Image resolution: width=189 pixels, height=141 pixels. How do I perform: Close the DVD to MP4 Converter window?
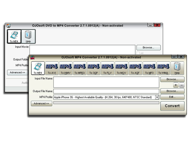point(157,25)
